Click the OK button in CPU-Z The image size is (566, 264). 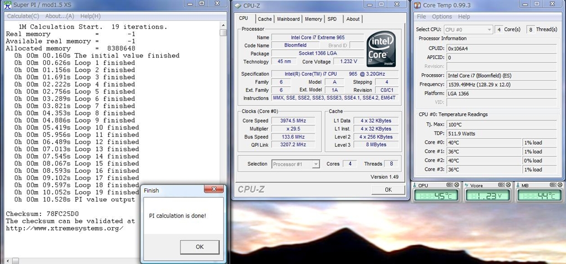click(388, 189)
